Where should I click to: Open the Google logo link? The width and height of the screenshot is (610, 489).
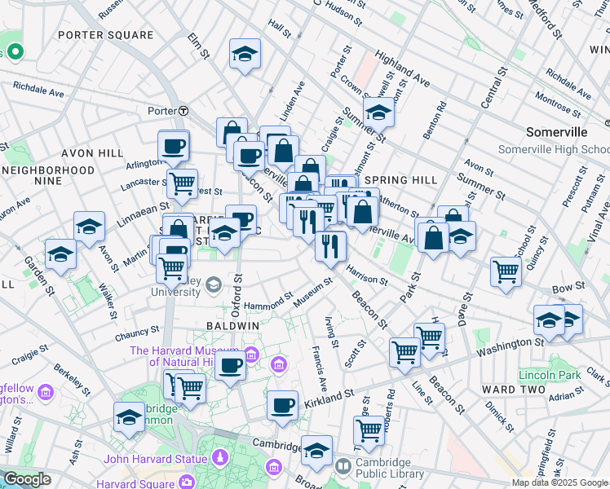[27, 479]
